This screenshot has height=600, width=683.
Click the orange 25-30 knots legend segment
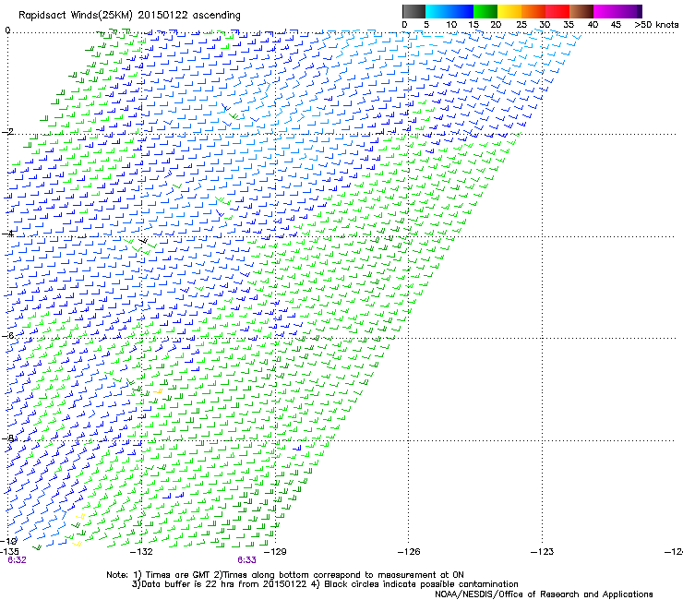(533, 11)
